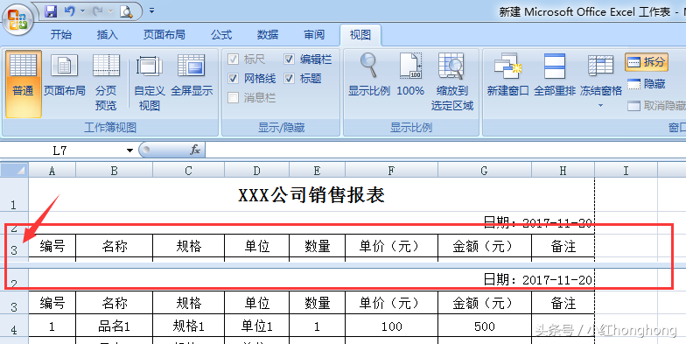This screenshot has height=344, width=686.
Task: Click cell with value 100
Action: coord(392,326)
